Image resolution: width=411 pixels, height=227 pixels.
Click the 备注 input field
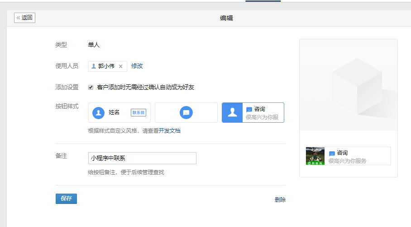(x=142, y=158)
